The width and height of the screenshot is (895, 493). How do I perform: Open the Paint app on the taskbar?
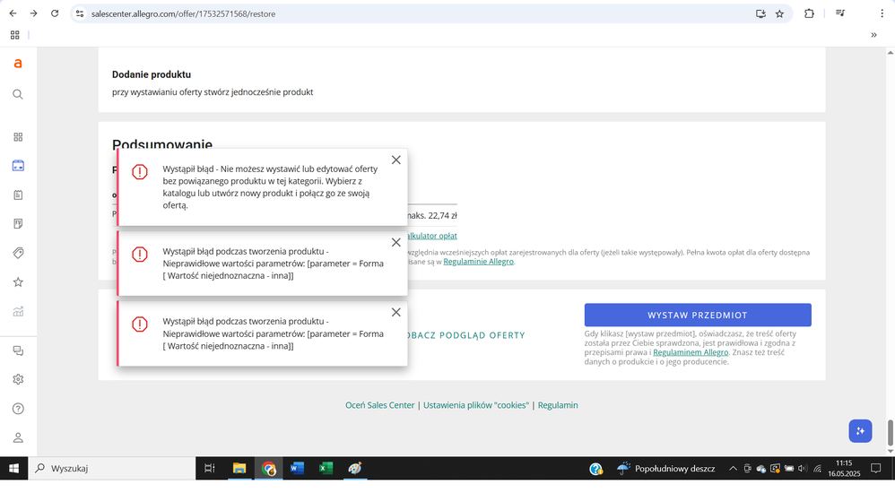(x=355, y=469)
